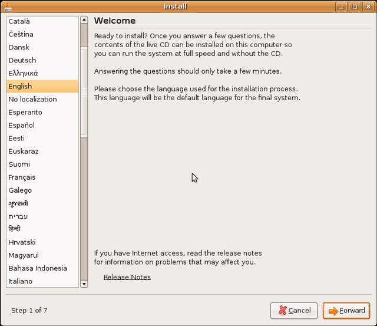The image size is (377, 326).
Task: Pick Ελληνικά in the language list
Action: click(x=23, y=73)
